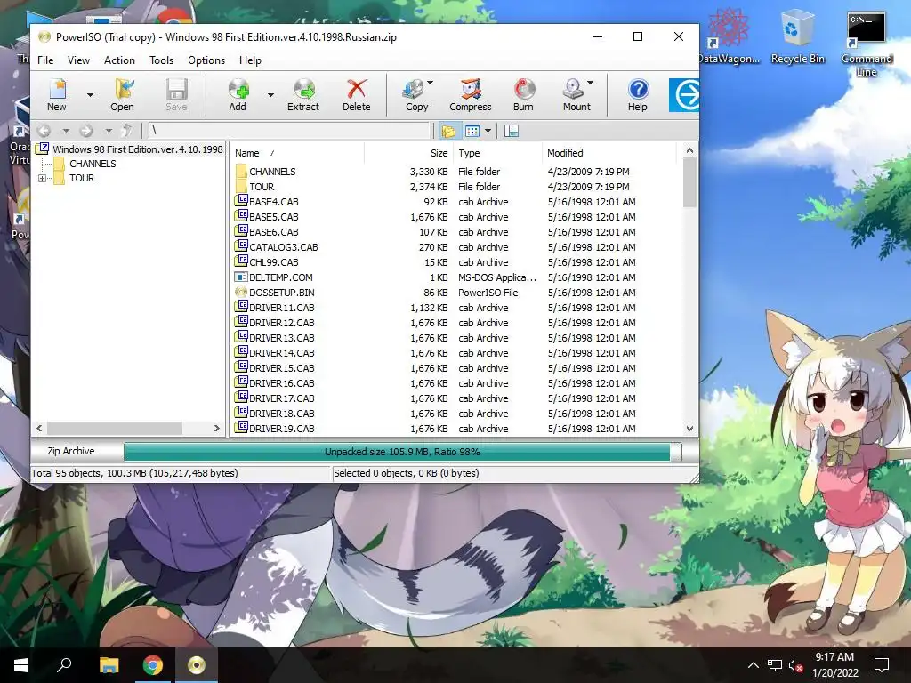Click the Delete toolbar icon

356,94
